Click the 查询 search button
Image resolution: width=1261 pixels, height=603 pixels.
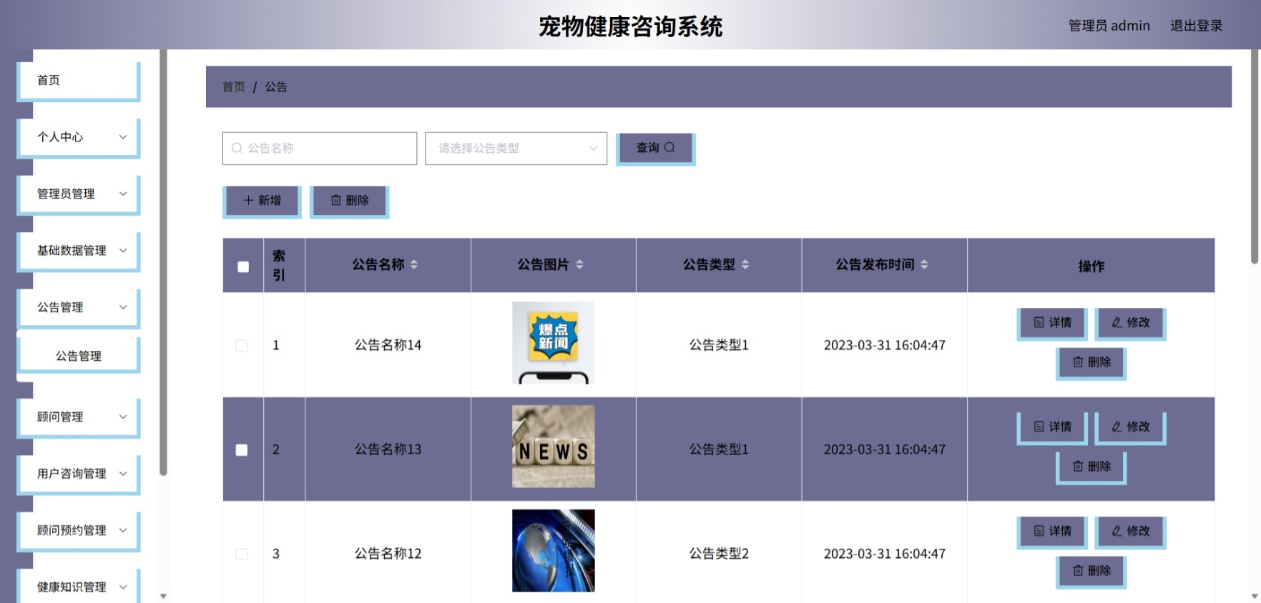pos(655,148)
